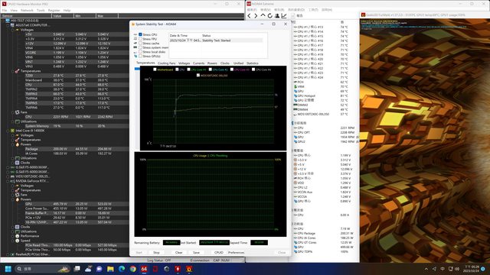Image resolution: width=490 pixels, height=275 pixels.
Task: Collapse the ASUSTeK Fans node in HWMonitor
Action: click(13, 112)
